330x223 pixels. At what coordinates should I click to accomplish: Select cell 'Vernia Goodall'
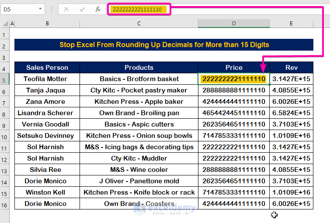47,124
